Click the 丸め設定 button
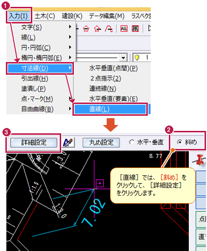 click(x=101, y=143)
